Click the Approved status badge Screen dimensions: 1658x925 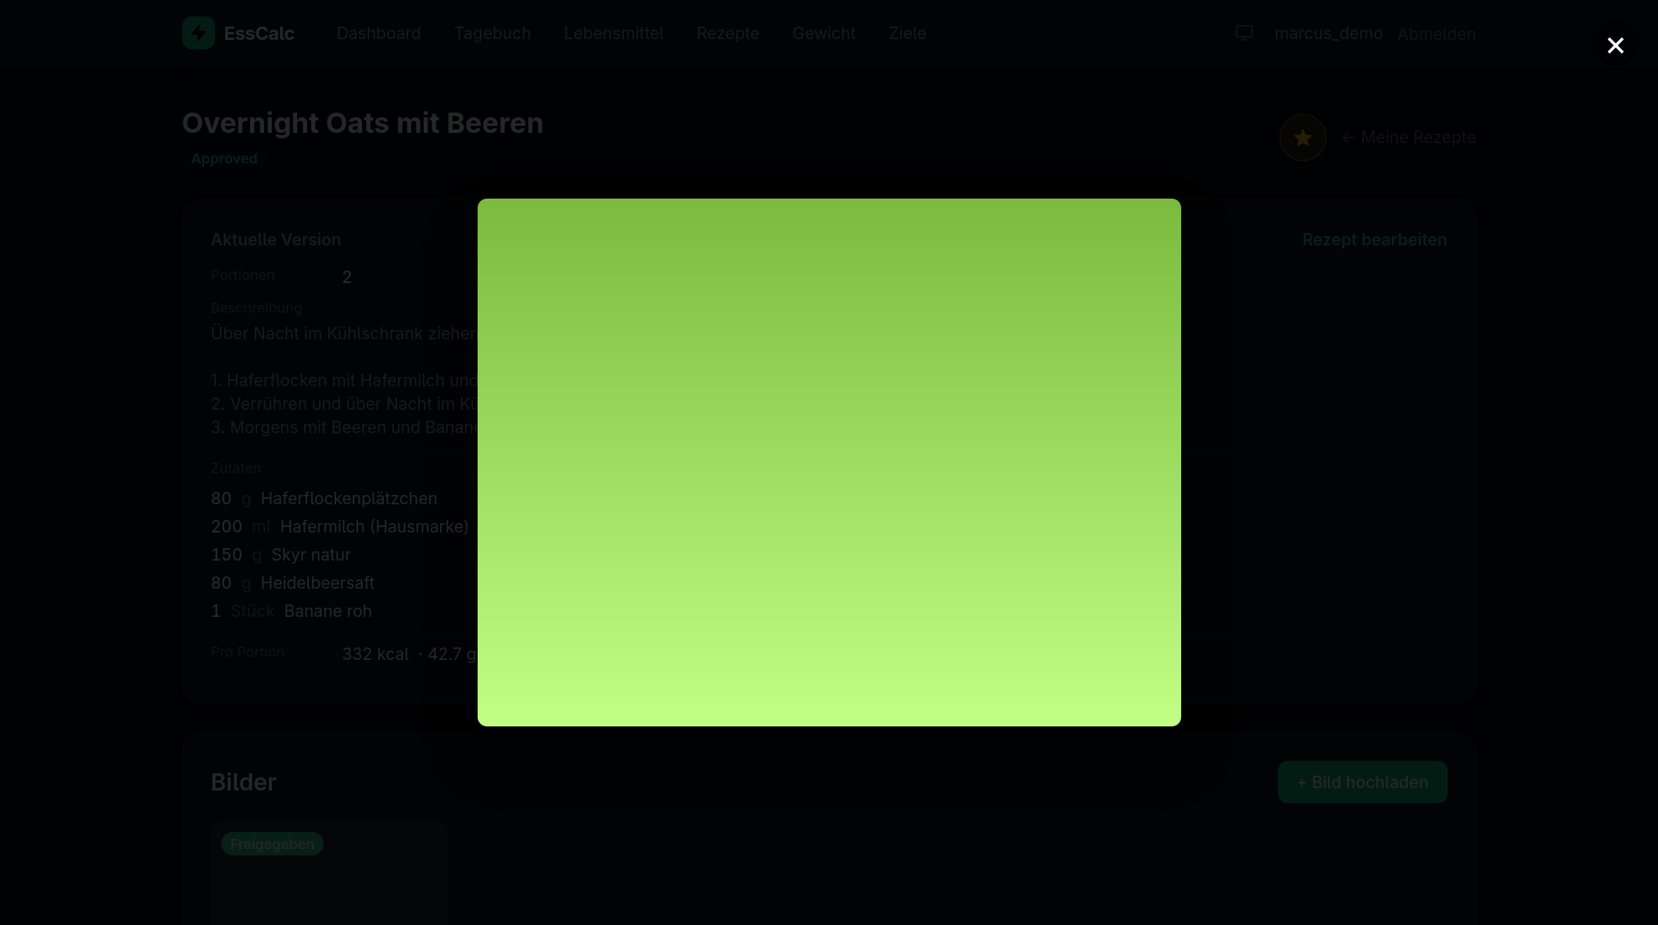click(x=224, y=159)
